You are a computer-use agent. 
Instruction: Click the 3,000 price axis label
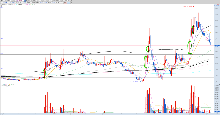[x=216, y=39]
